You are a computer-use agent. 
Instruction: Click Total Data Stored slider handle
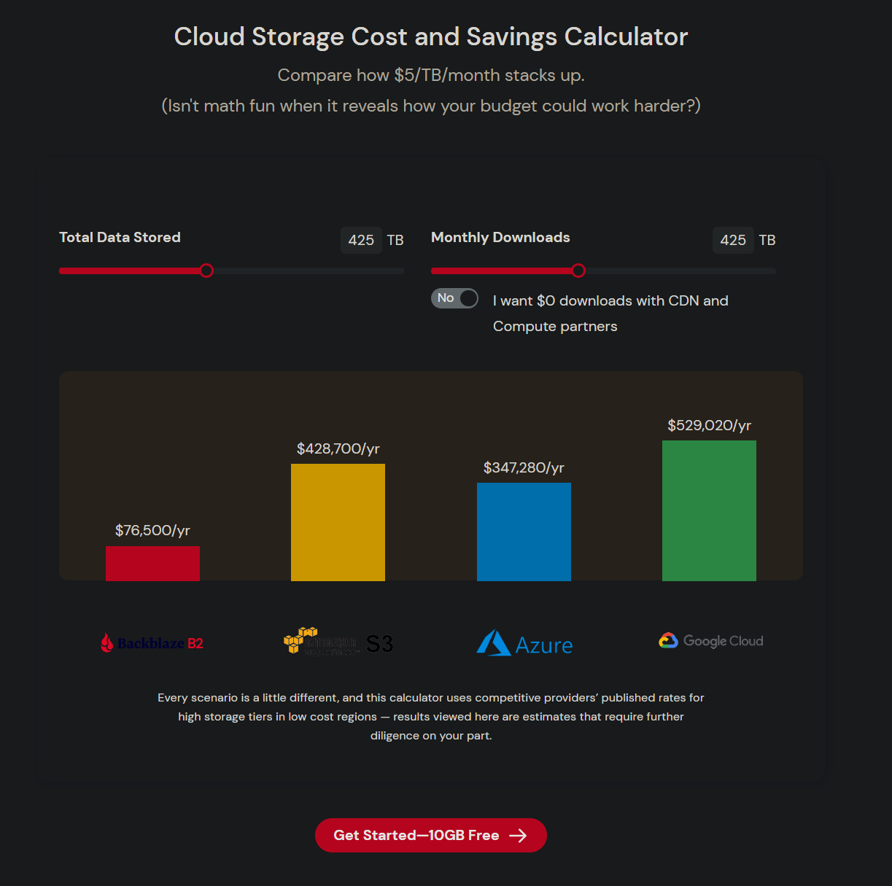pyautogui.click(x=206, y=271)
